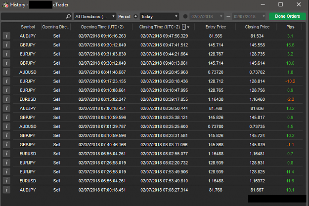Sort by Entry Price column header
309x206 pixels.
tap(216, 27)
